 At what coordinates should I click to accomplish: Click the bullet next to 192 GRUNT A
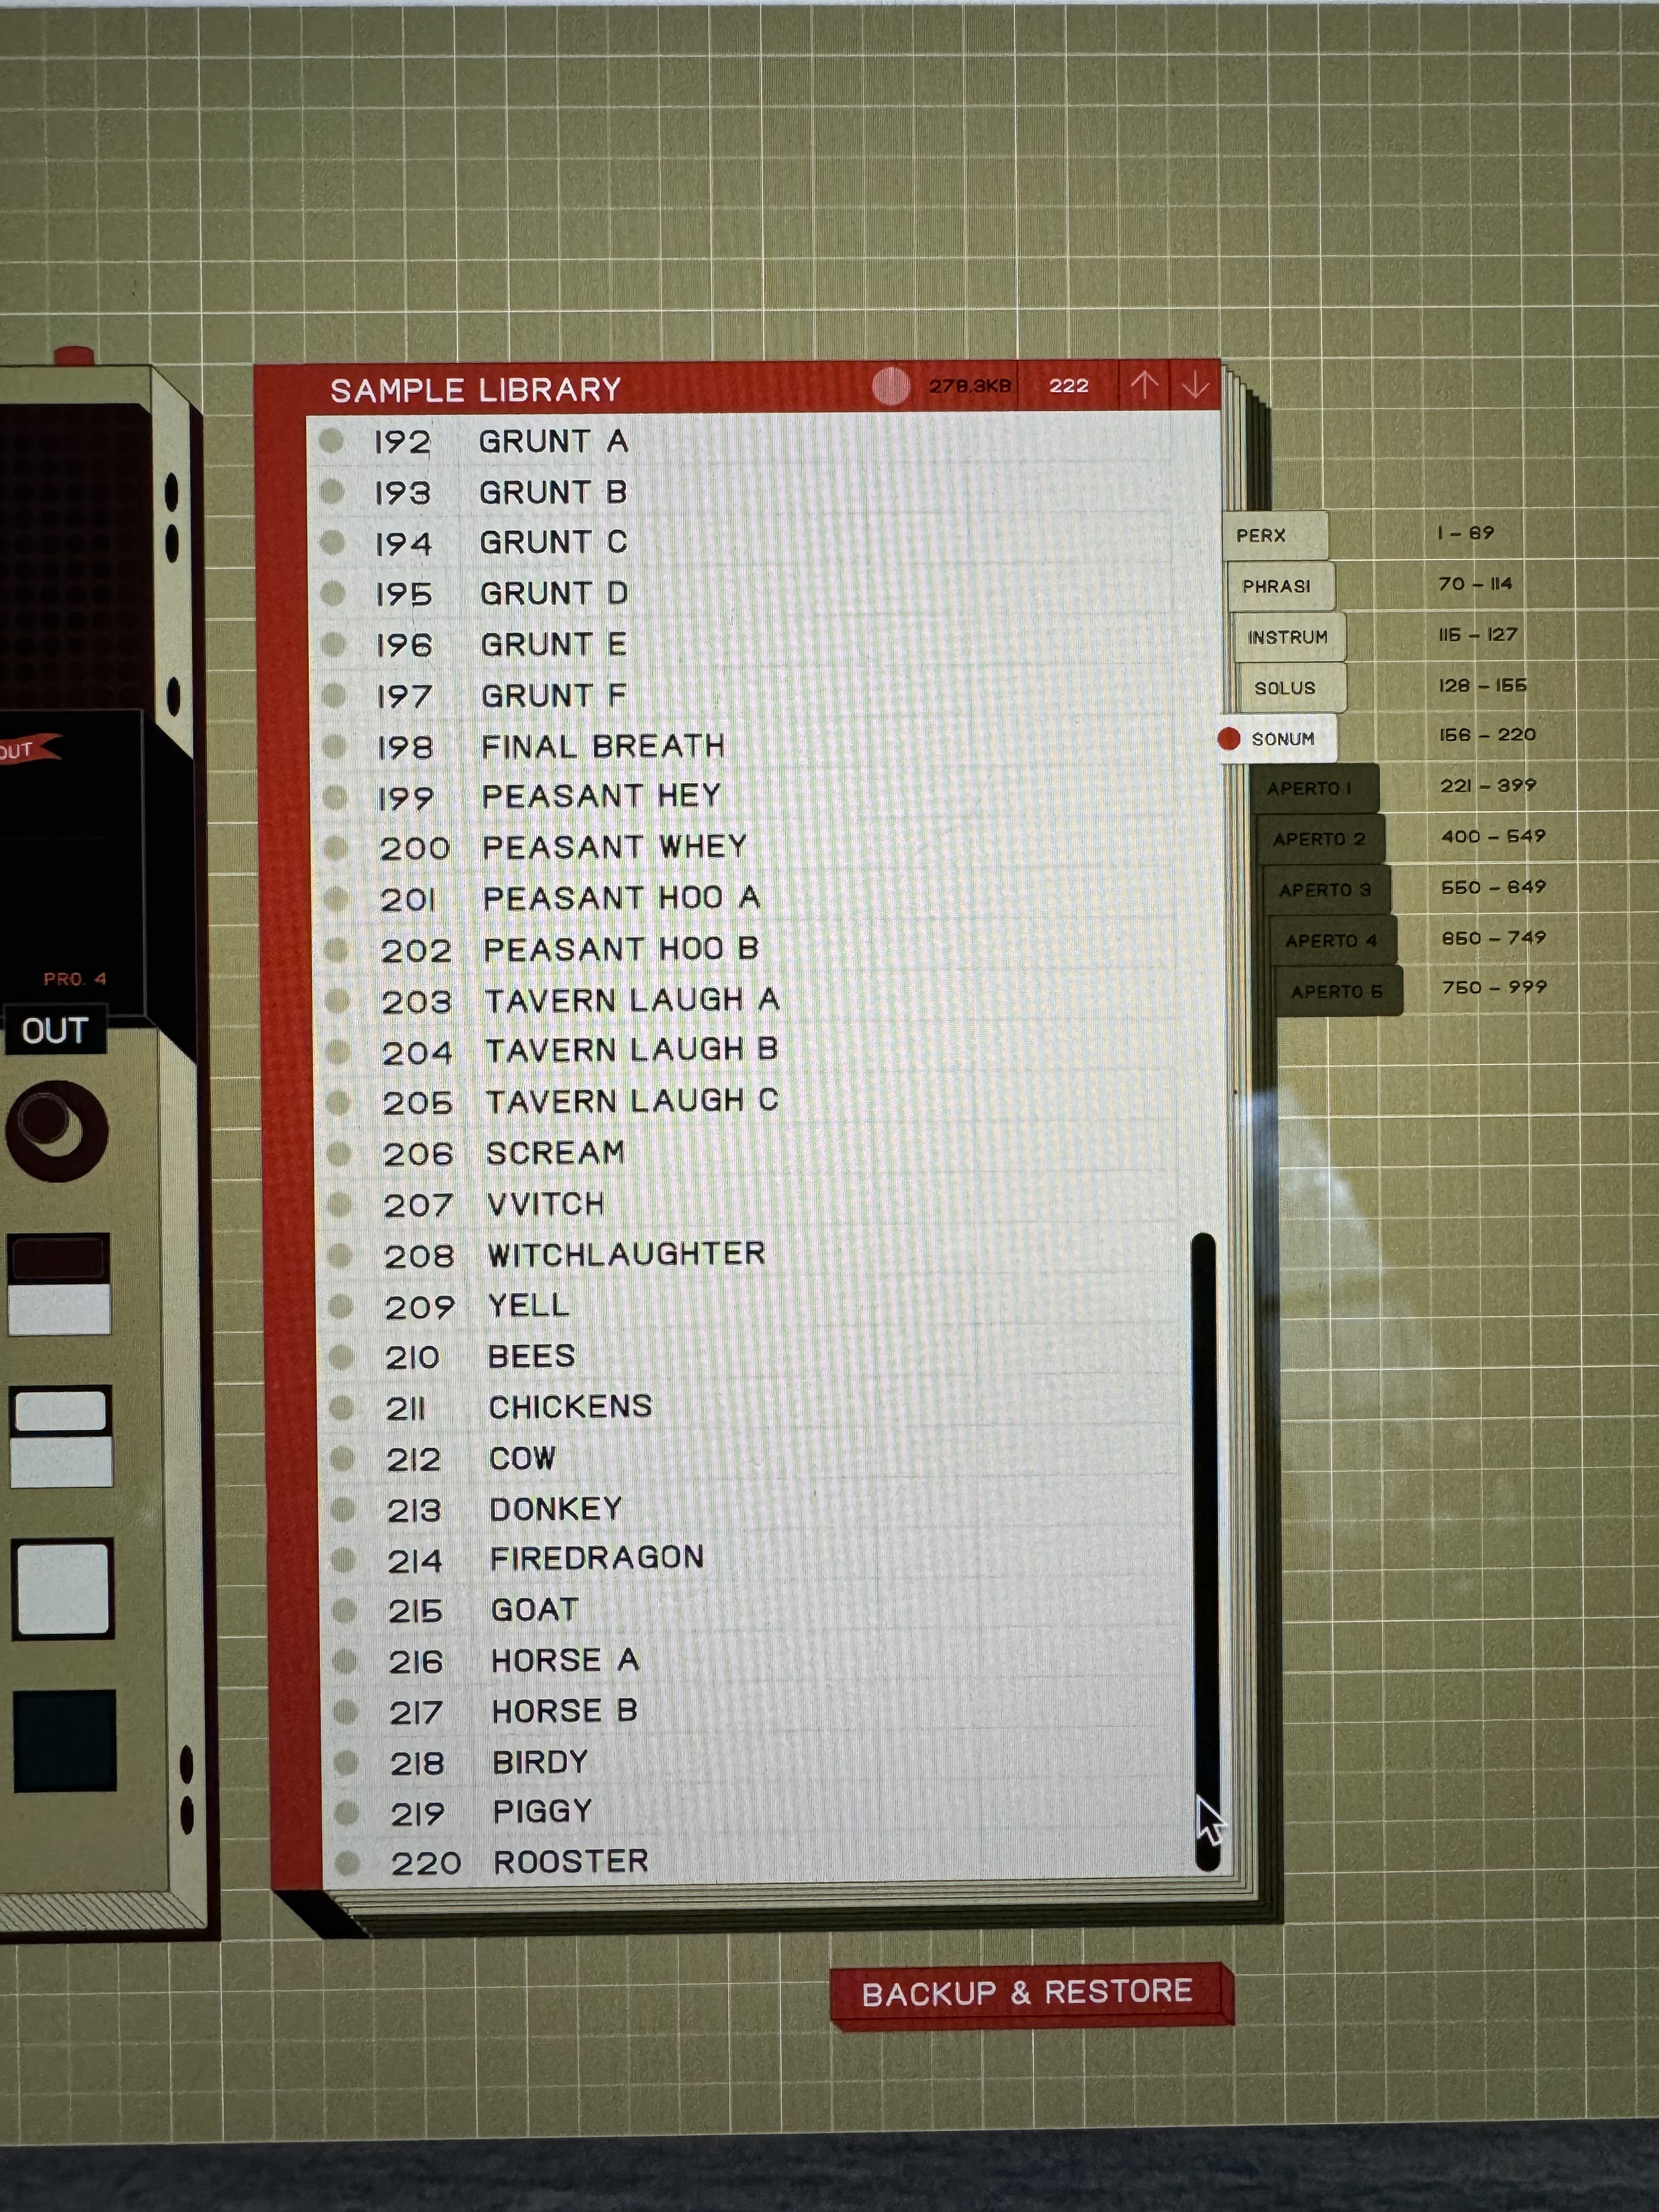tap(332, 440)
